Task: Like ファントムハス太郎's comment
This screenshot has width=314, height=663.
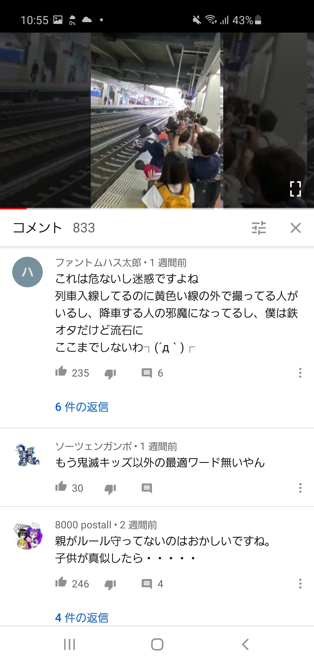Action: [x=61, y=371]
